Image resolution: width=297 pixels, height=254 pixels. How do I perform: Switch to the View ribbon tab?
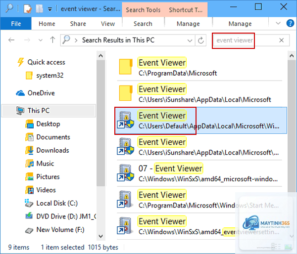click(x=107, y=24)
